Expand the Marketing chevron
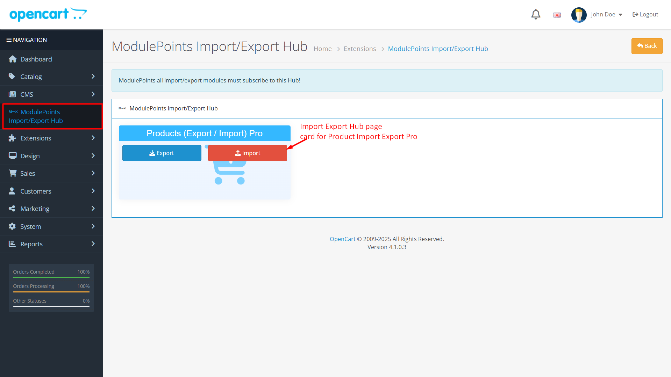671x377 pixels. (x=93, y=208)
